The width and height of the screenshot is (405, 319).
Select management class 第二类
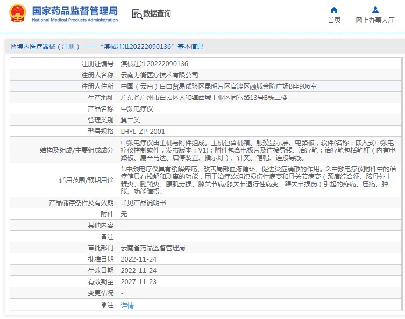pyautogui.click(x=131, y=120)
